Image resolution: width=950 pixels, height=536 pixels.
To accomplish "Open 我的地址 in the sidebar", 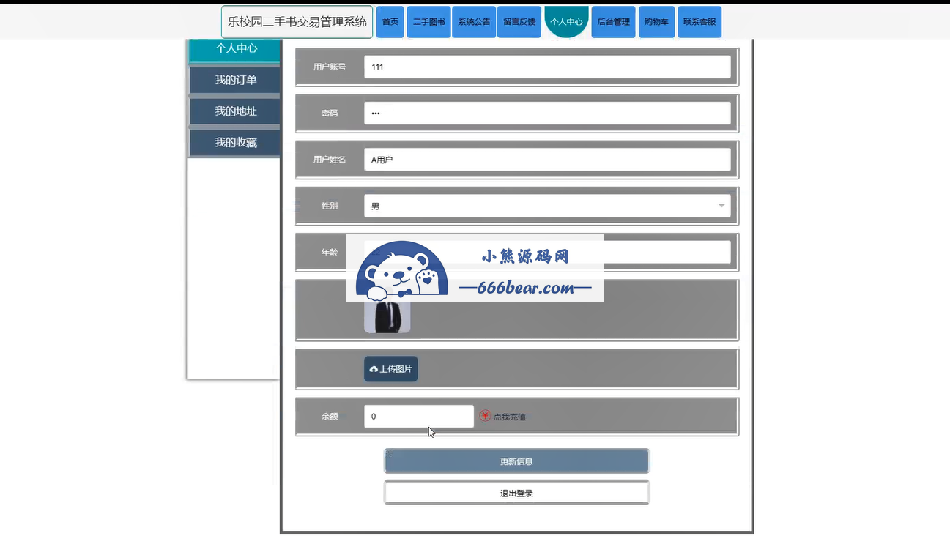I will coord(236,111).
